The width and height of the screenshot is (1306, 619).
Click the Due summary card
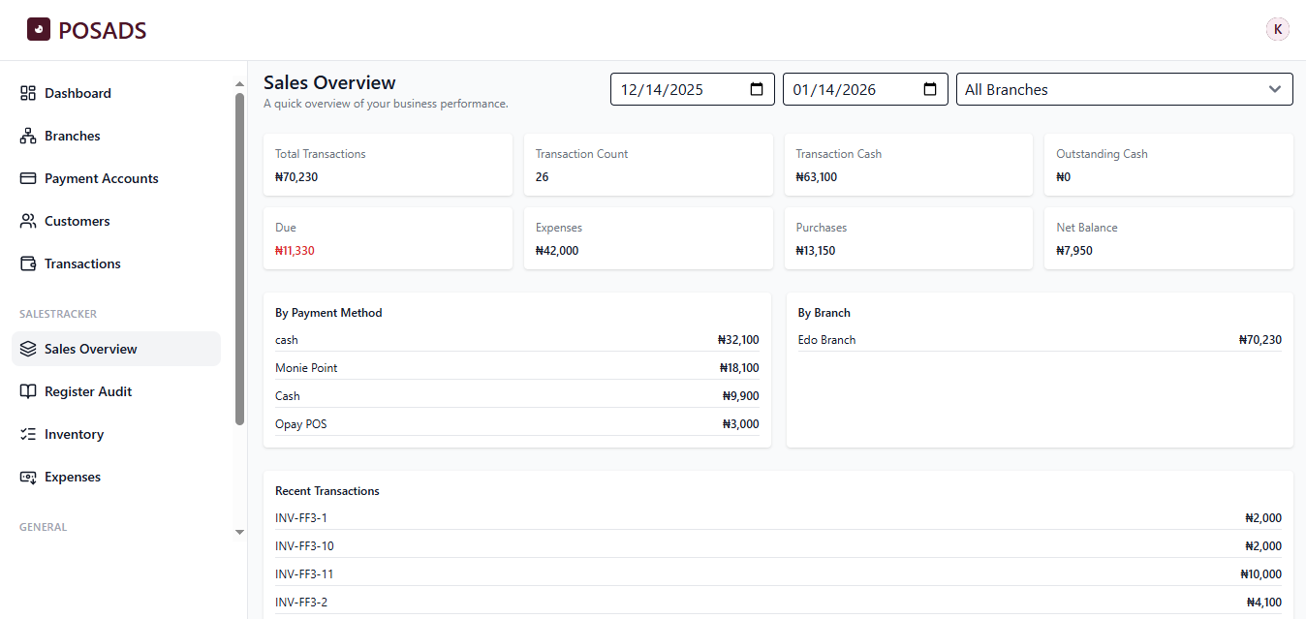(x=388, y=237)
